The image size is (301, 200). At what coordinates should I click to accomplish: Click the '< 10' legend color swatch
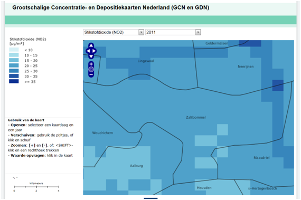pos(14,50)
